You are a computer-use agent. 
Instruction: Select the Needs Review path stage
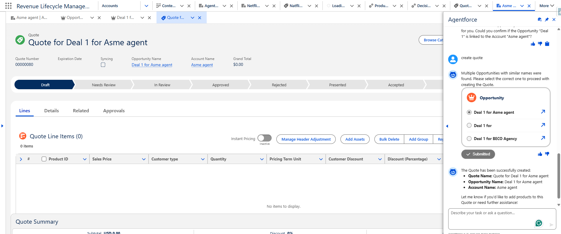coord(104,85)
